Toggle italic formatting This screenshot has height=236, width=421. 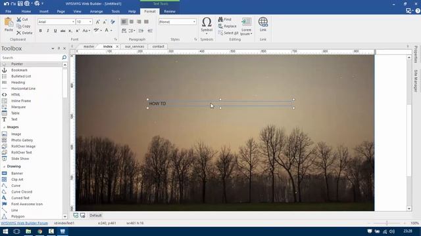pos(48,31)
